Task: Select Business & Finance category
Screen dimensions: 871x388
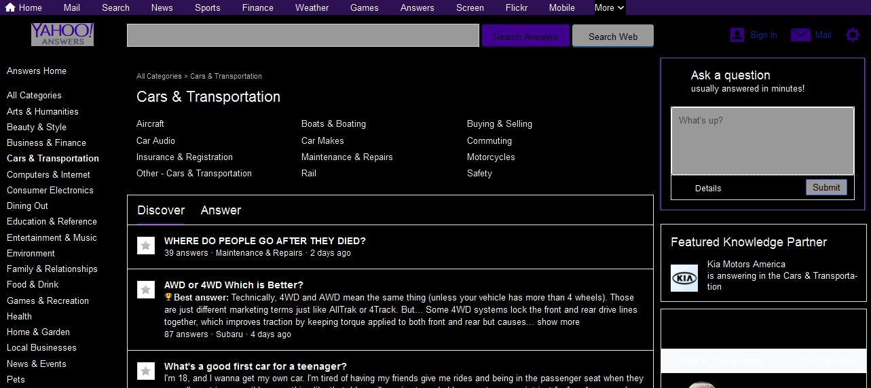Action: point(46,142)
